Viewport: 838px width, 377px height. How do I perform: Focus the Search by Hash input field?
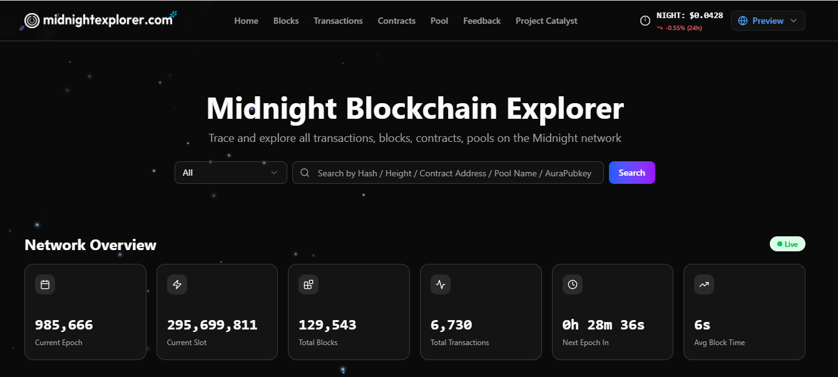click(448, 173)
